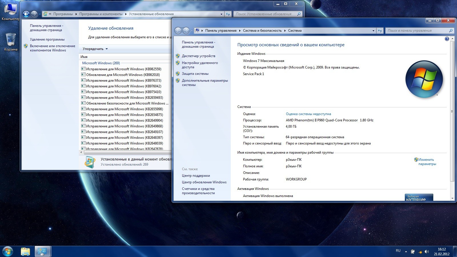Click search magnifier in System window

[451, 31]
